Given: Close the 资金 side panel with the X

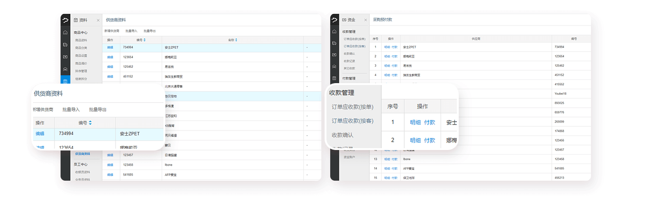Looking at the screenshot, I should click(367, 20).
